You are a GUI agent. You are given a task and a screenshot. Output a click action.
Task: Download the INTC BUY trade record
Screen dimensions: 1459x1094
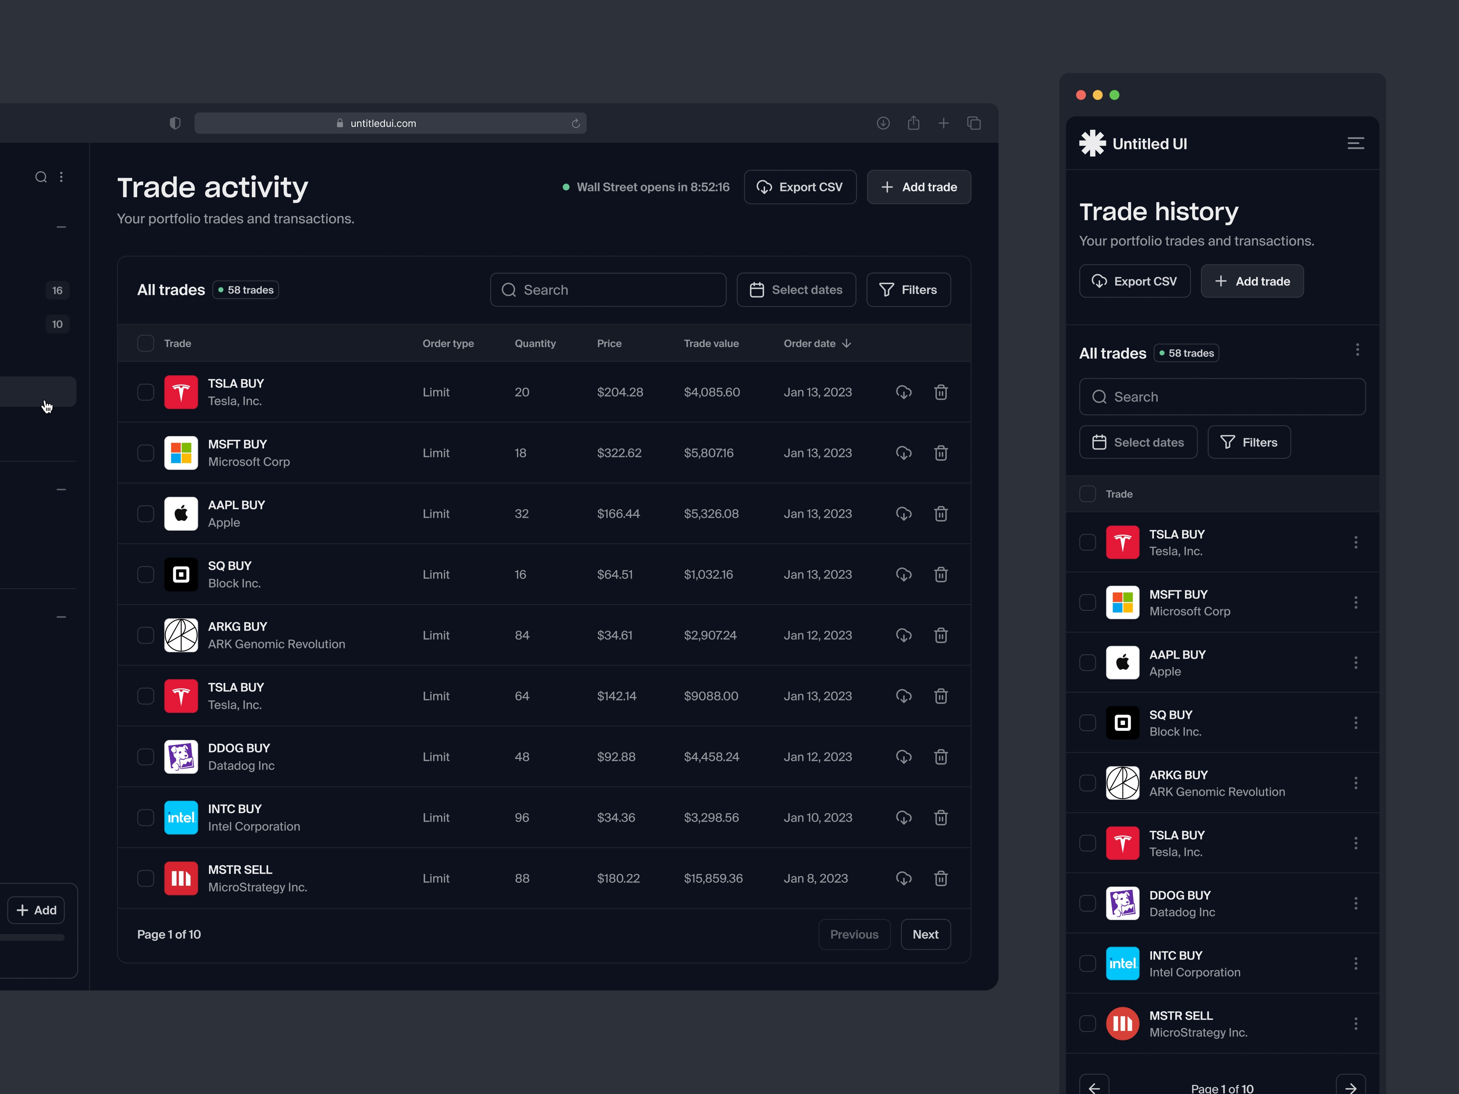click(x=904, y=818)
